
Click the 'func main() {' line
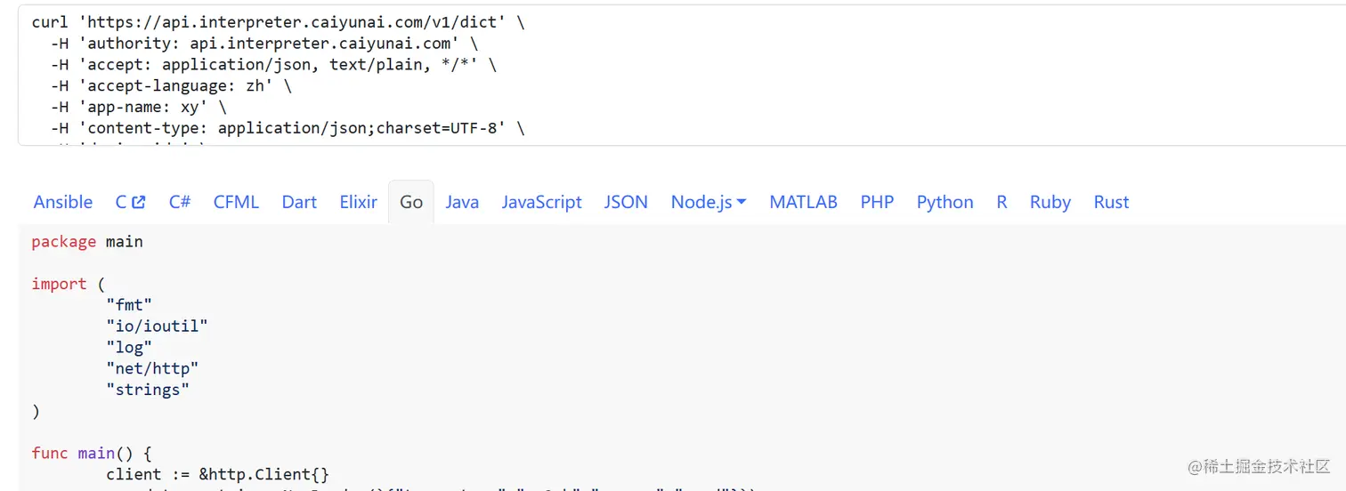pos(92,453)
